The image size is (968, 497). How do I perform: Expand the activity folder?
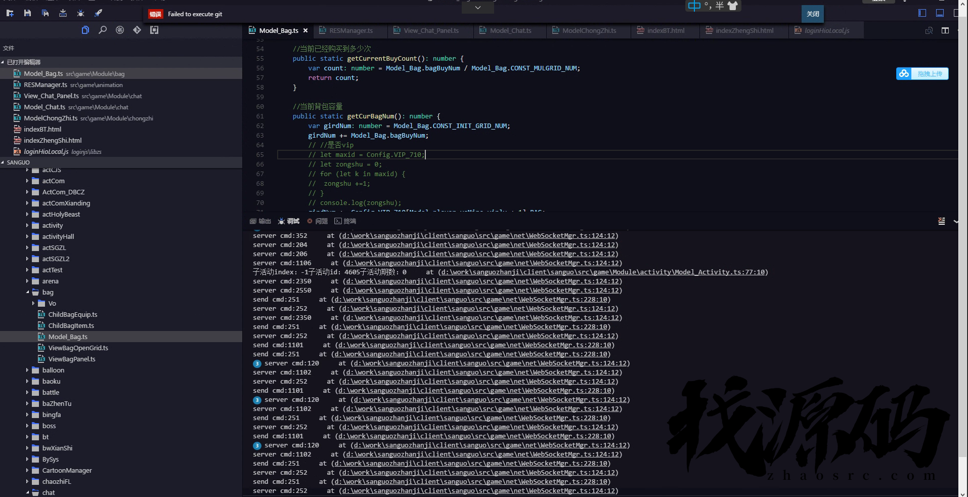click(x=27, y=225)
